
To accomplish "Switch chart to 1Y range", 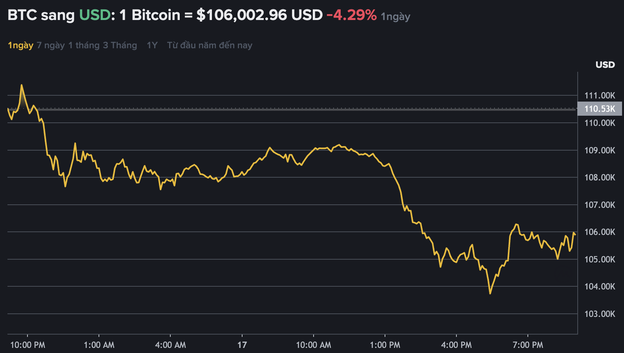I will 152,45.
